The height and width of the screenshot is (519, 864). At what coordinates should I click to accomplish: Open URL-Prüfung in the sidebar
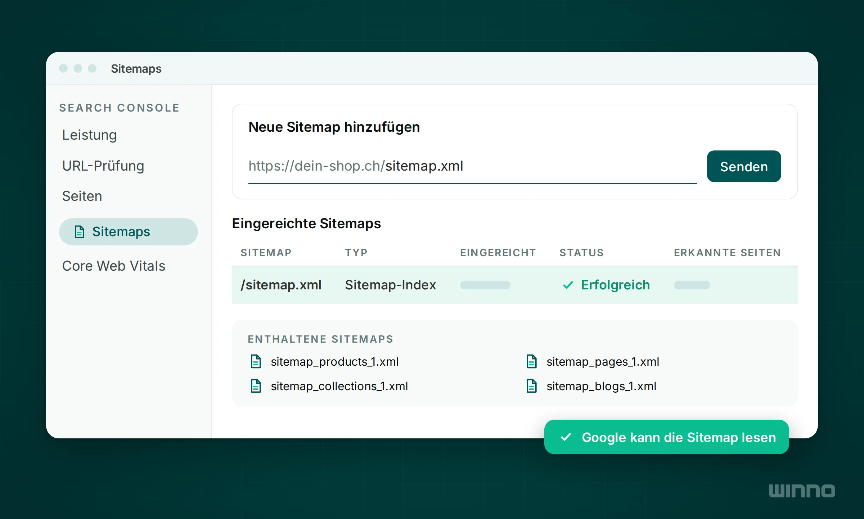[103, 166]
